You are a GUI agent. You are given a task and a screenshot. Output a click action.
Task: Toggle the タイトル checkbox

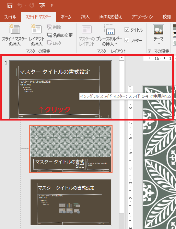(x=127, y=30)
